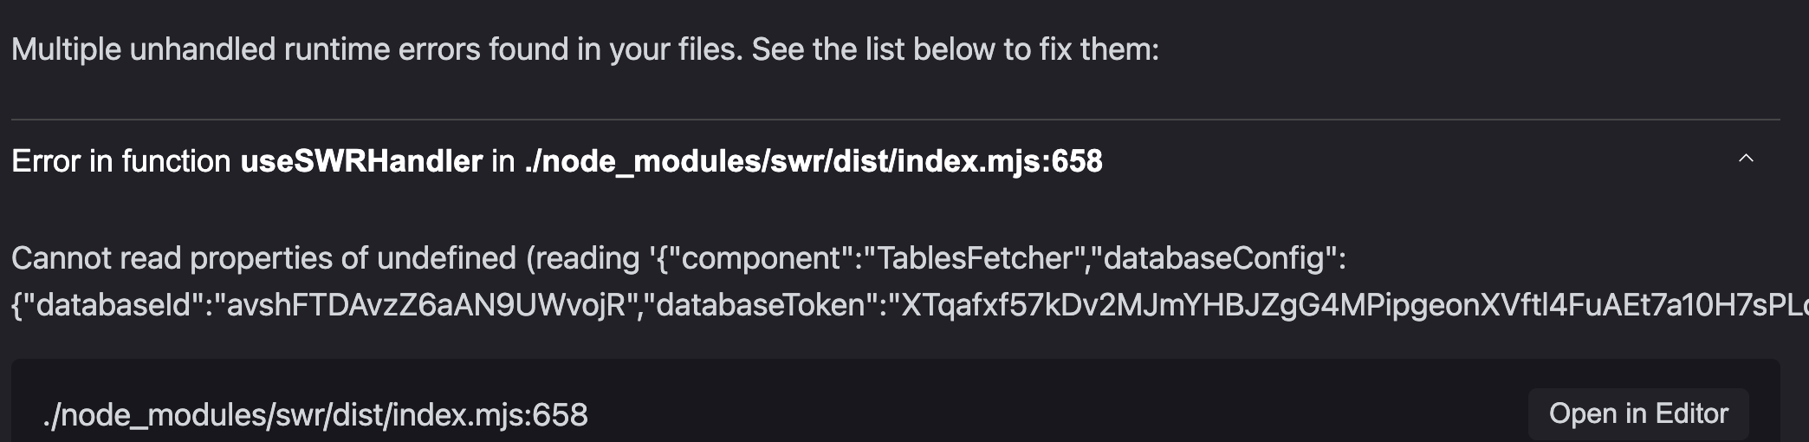Image resolution: width=1809 pixels, height=442 pixels.
Task: Click the file path inside the code block
Action: [x=315, y=415]
